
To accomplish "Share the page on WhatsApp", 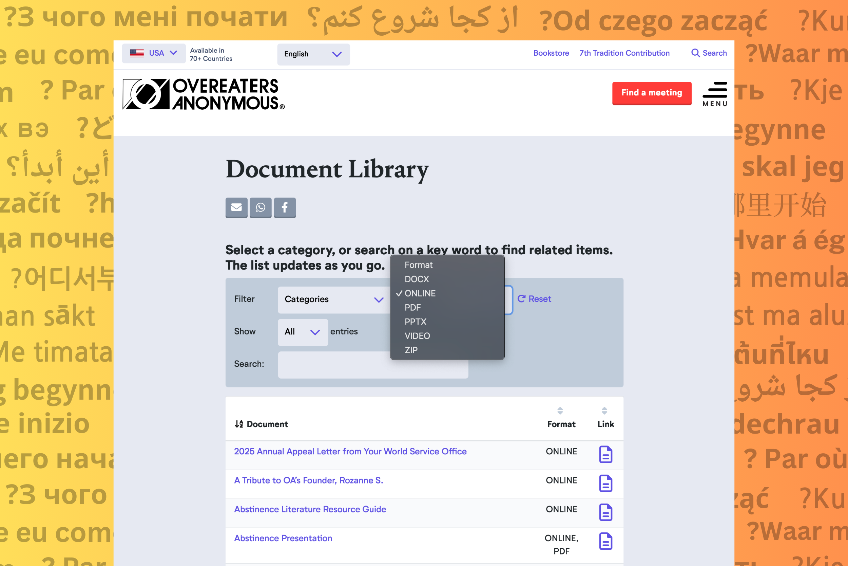I will click(x=260, y=207).
